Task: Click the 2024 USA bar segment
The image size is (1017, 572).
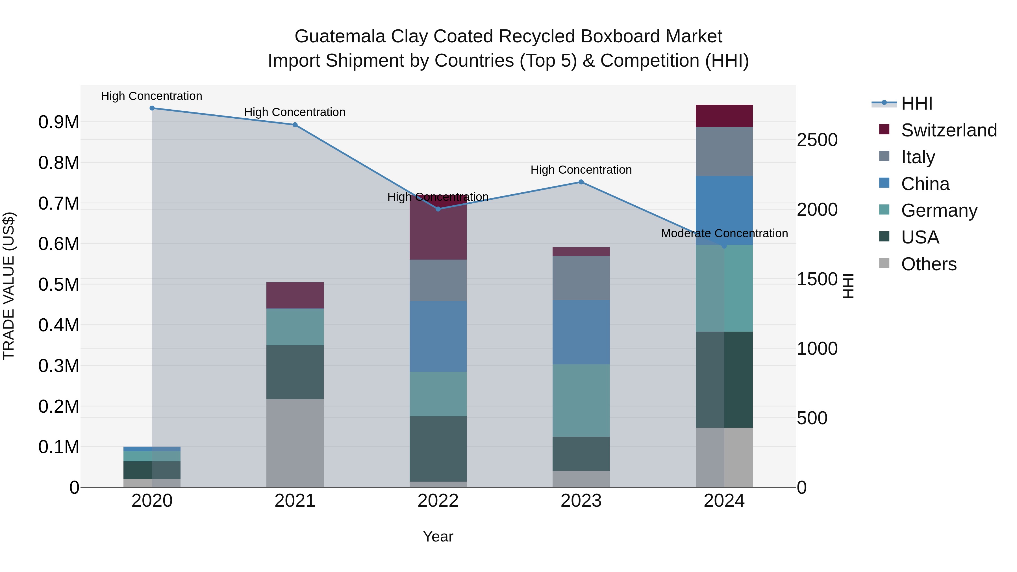Action: tap(724, 380)
